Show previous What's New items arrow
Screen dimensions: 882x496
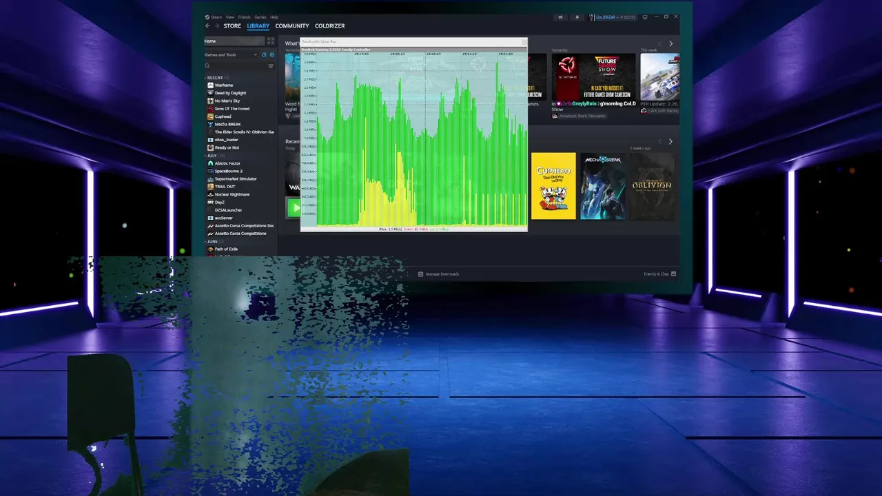pyautogui.click(x=659, y=43)
